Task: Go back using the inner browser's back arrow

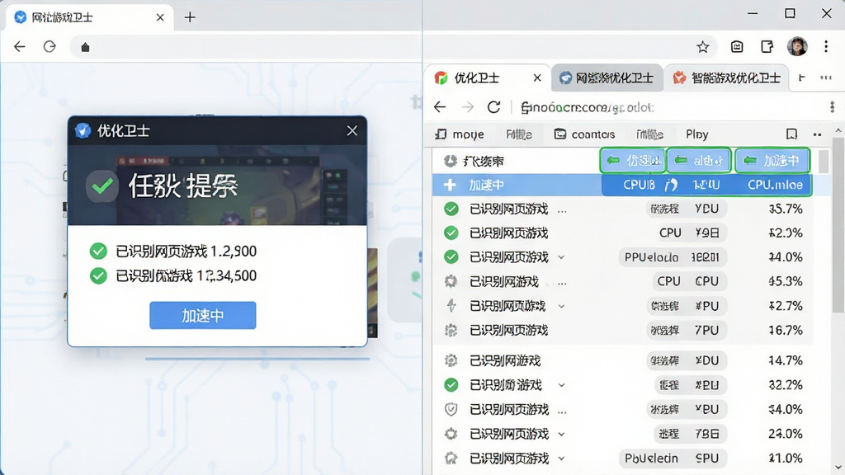Action: (x=440, y=107)
